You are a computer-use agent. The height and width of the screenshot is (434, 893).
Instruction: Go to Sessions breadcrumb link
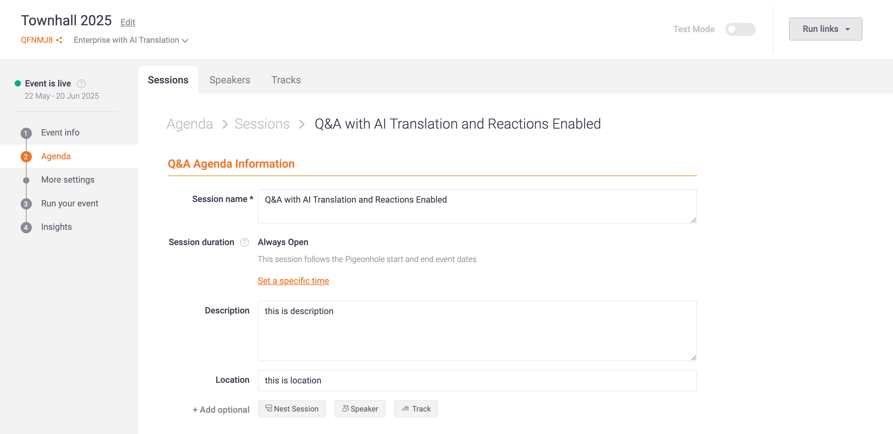[x=262, y=124]
